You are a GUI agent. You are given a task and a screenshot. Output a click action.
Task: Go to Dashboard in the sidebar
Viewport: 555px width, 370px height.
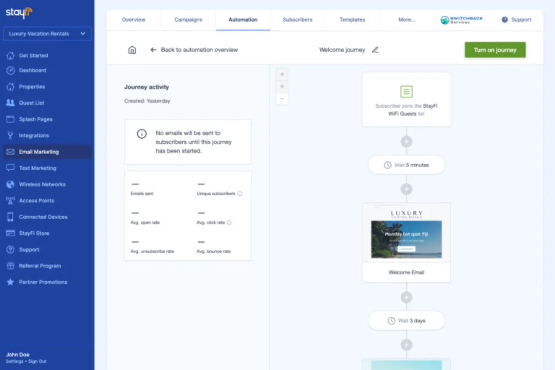[32, 70]
